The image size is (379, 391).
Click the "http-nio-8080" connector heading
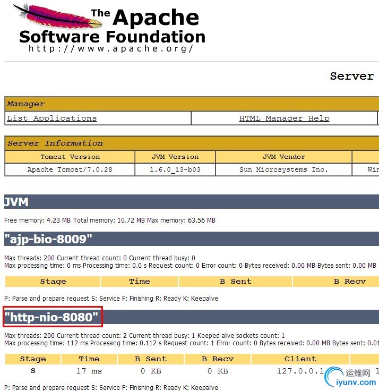pyautogui.click(x=192, y=317)
